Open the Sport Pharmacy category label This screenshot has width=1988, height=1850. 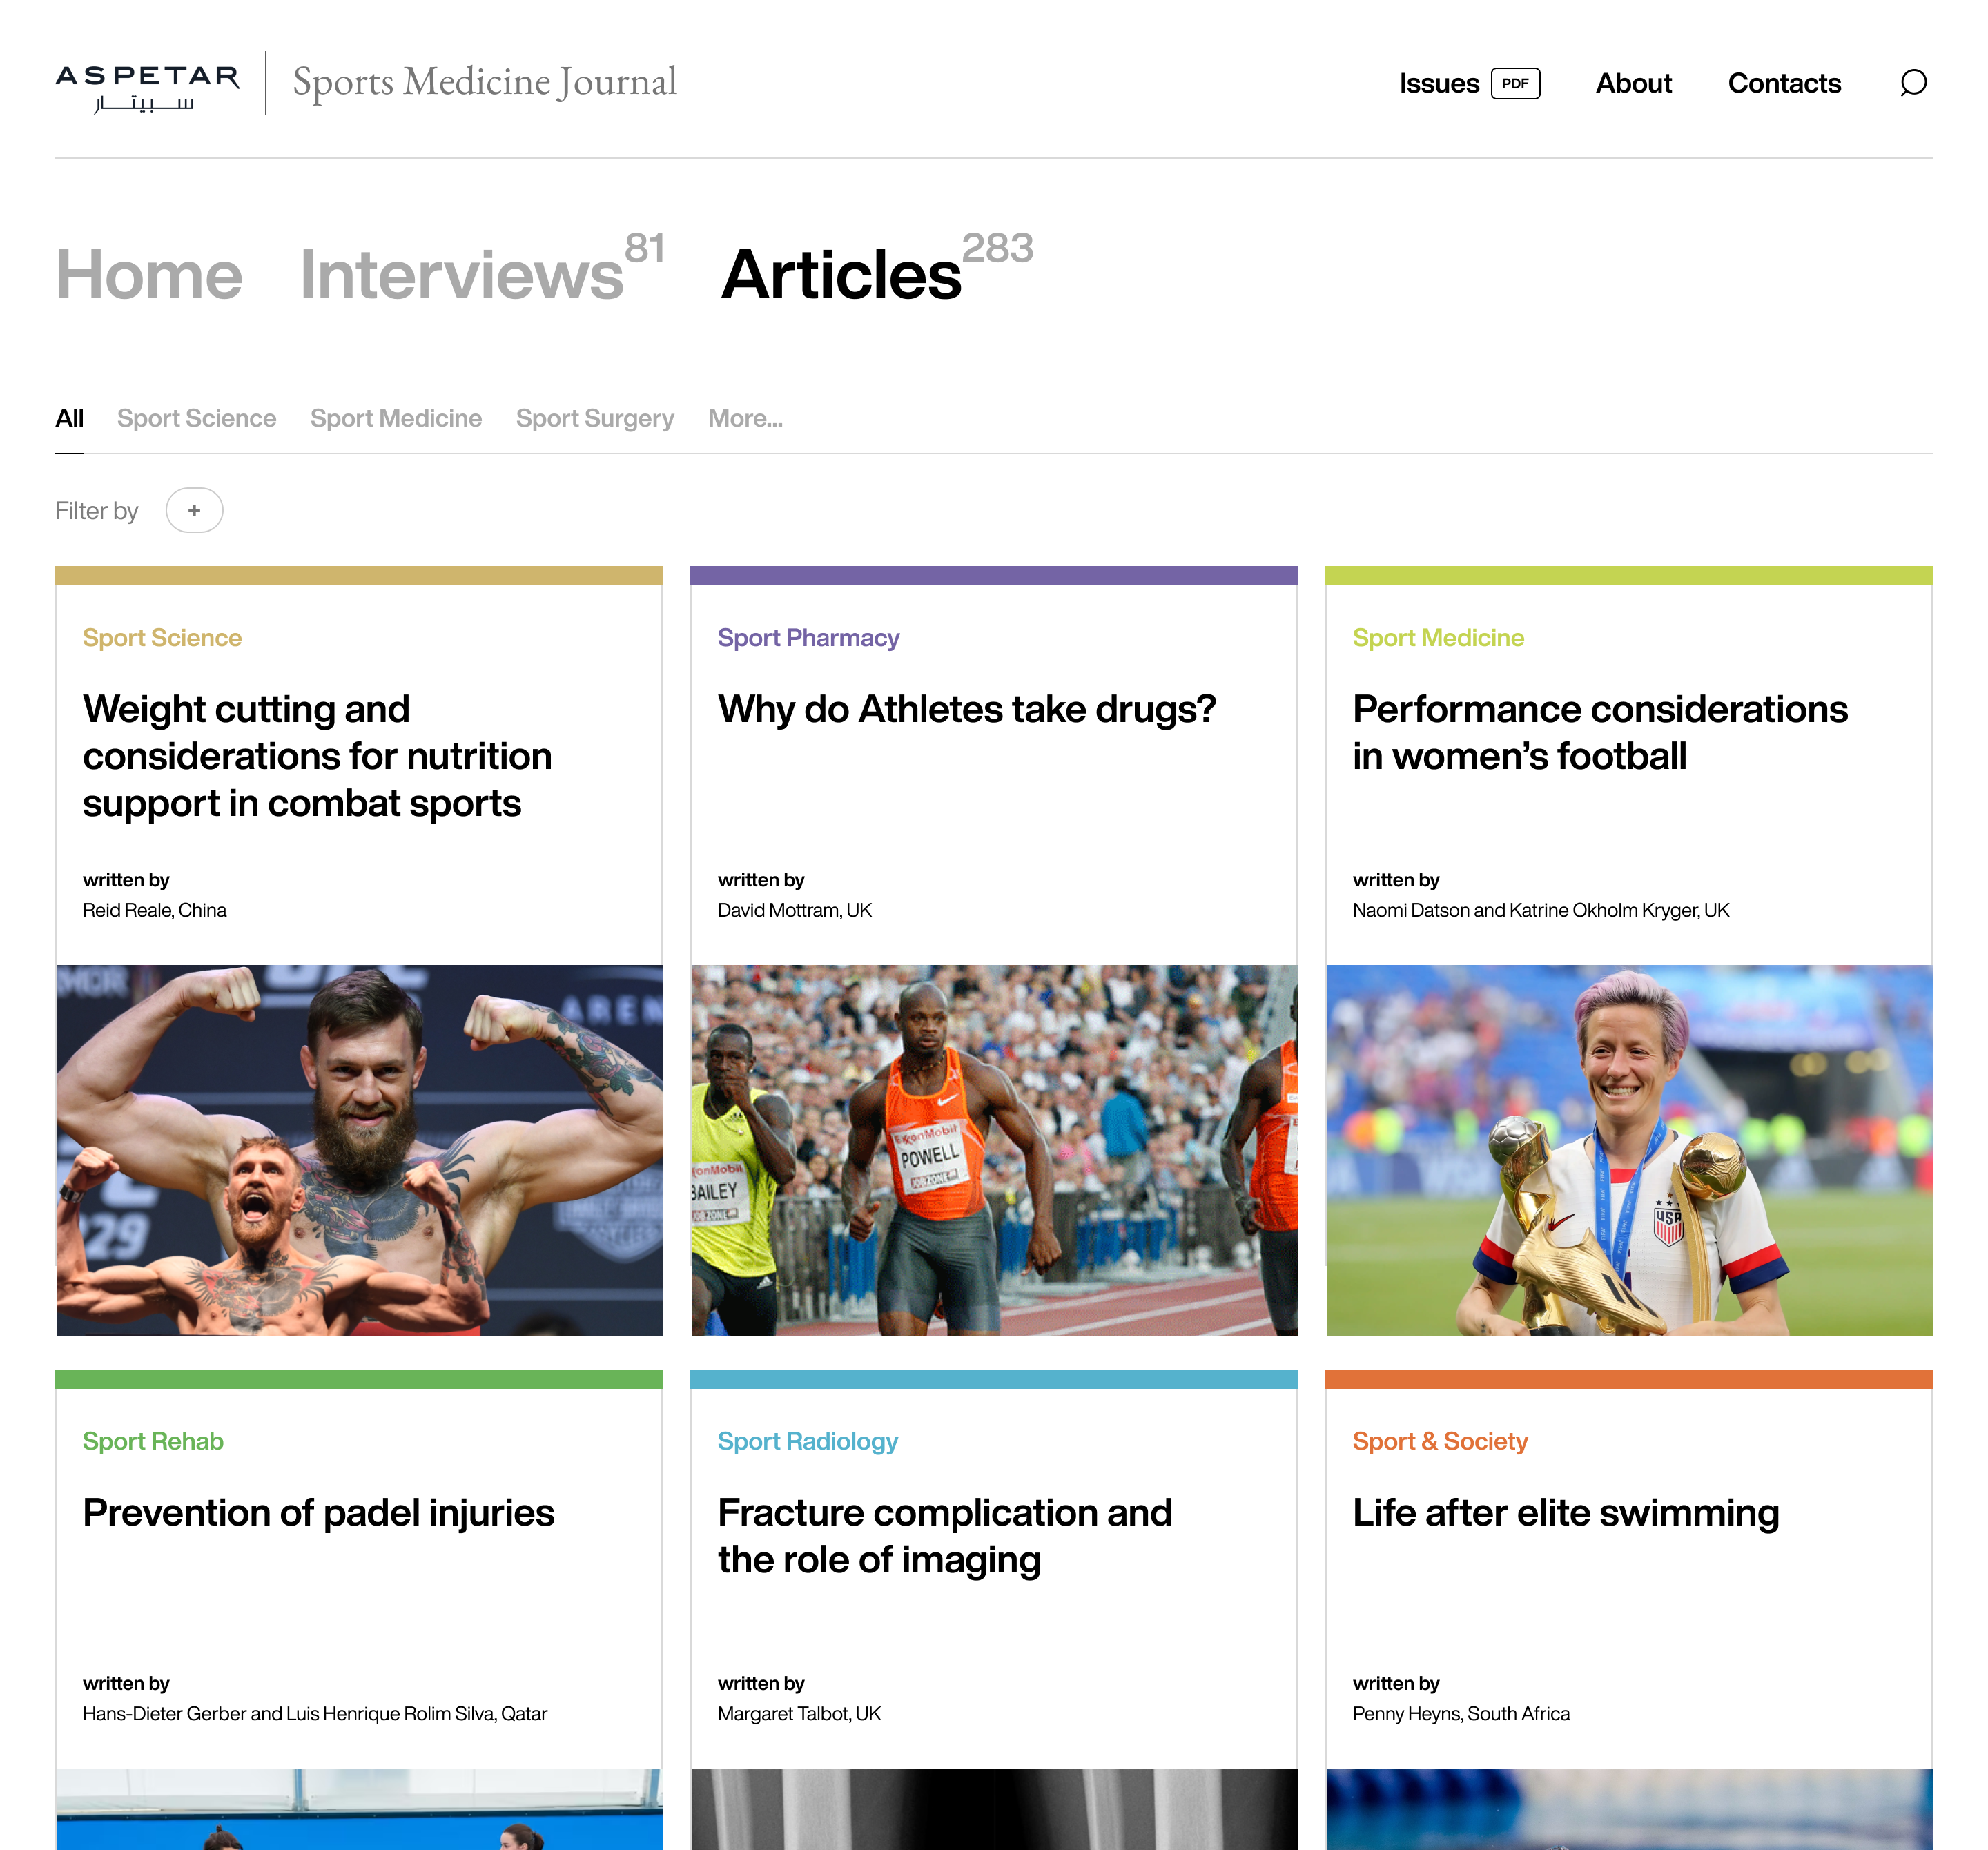[808, 637]
